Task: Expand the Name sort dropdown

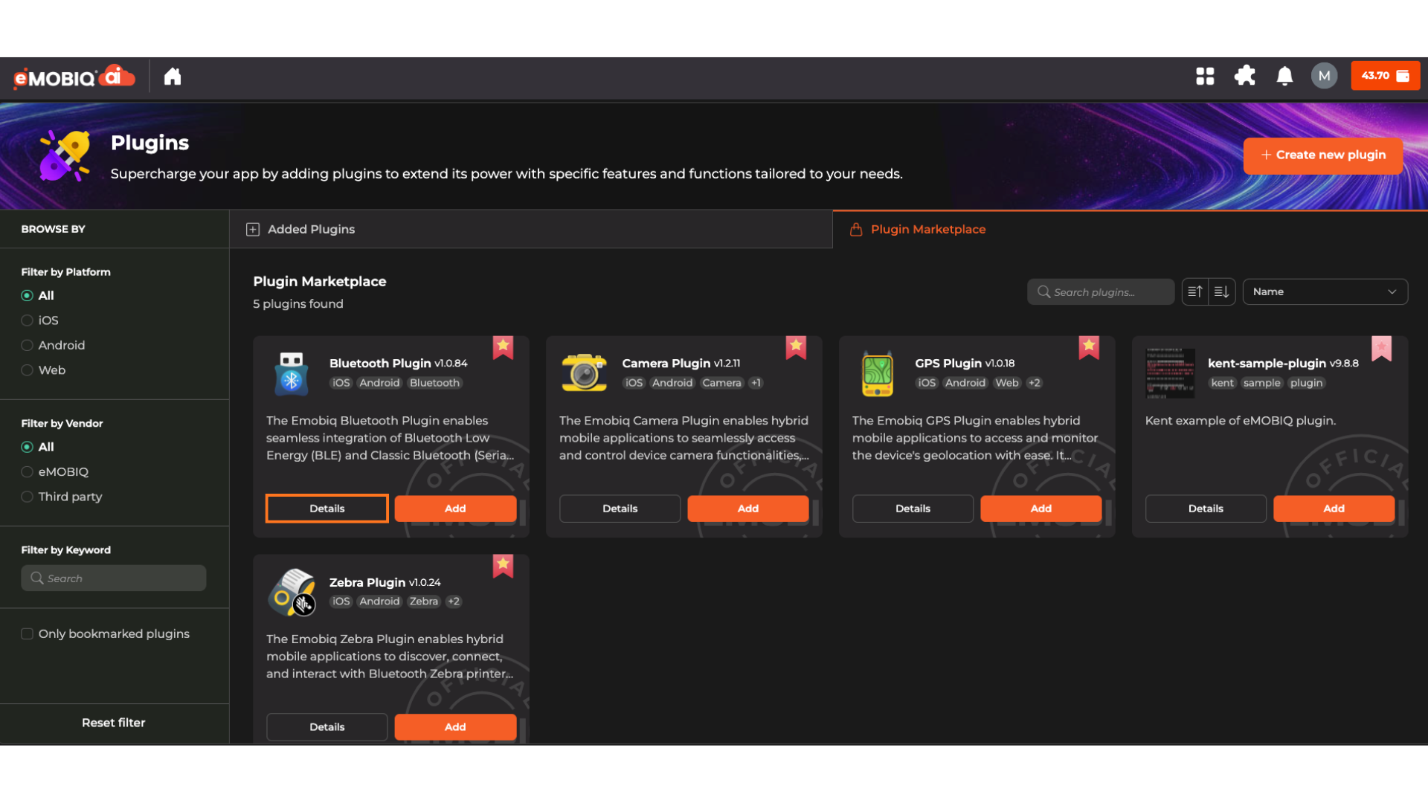Action: [x=1325, y=291]
